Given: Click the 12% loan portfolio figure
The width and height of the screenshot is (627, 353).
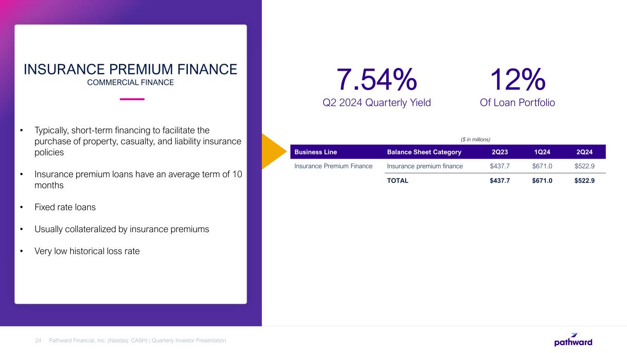Looking at the screenshot, I should click(x=517, y=80).
